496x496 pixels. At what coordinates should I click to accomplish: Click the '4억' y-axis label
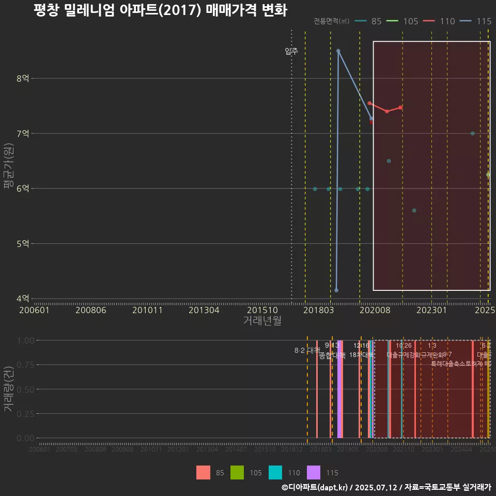tap(23, 298)
